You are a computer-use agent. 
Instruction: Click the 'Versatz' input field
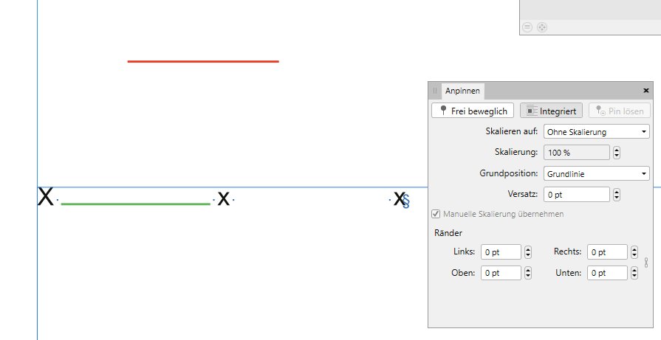(577, 195)
